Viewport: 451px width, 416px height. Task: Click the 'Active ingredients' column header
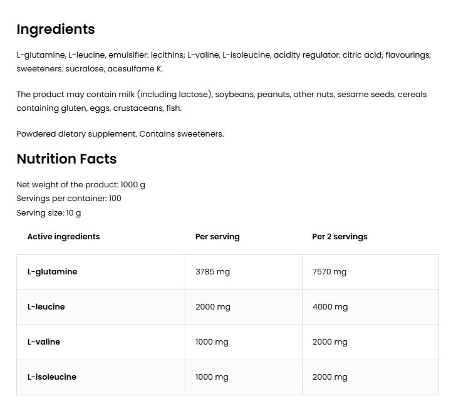(x=63, y=237)
